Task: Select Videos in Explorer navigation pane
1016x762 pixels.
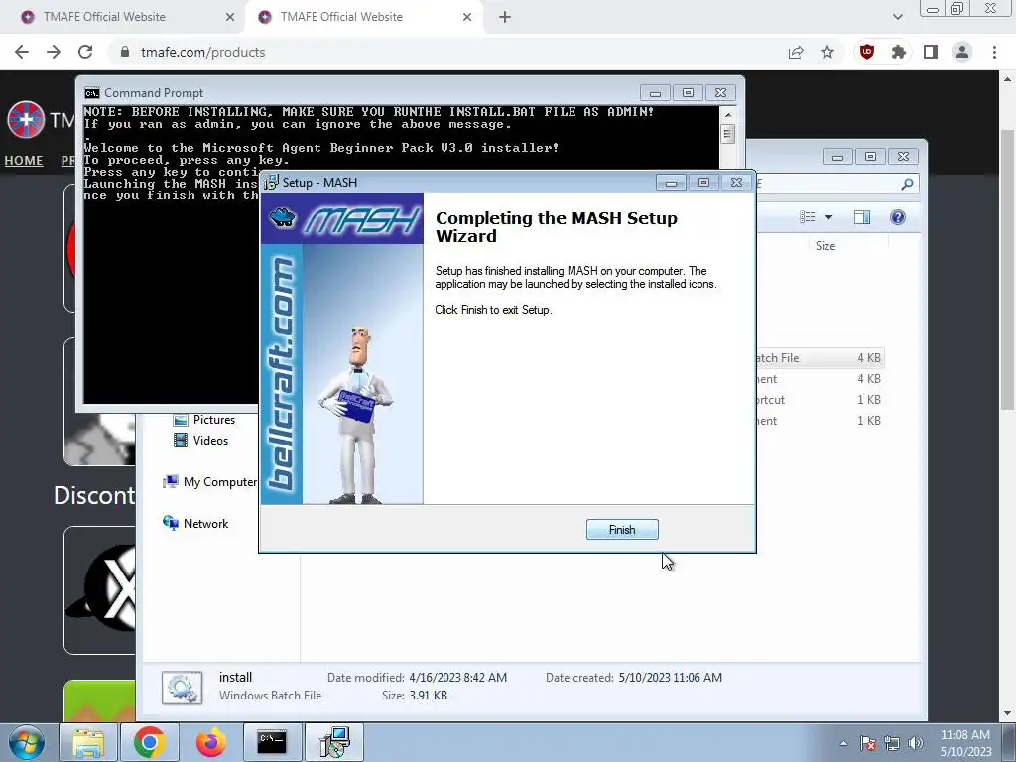Action: point(200,440)
